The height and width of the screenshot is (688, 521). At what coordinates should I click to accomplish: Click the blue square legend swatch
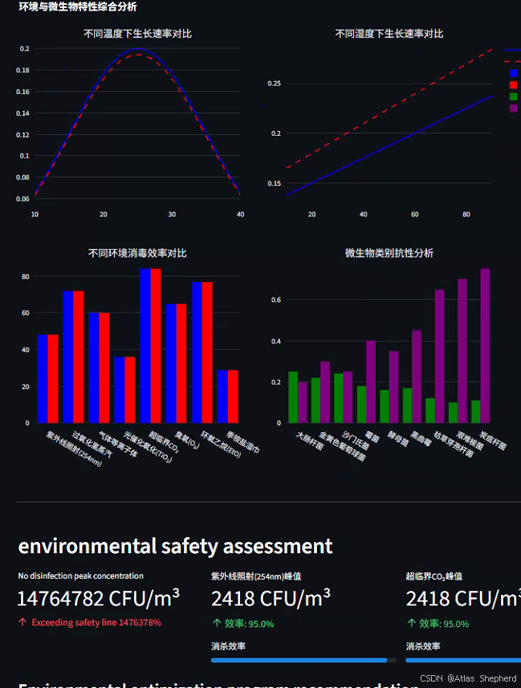point(514,73)
